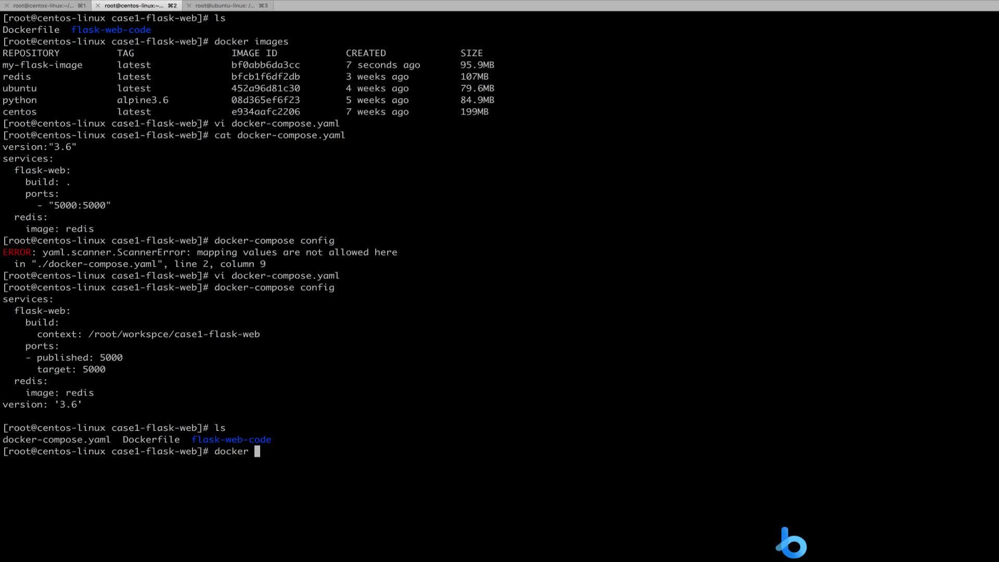Click image ID 08d365ef6f23

coord(265,100)
